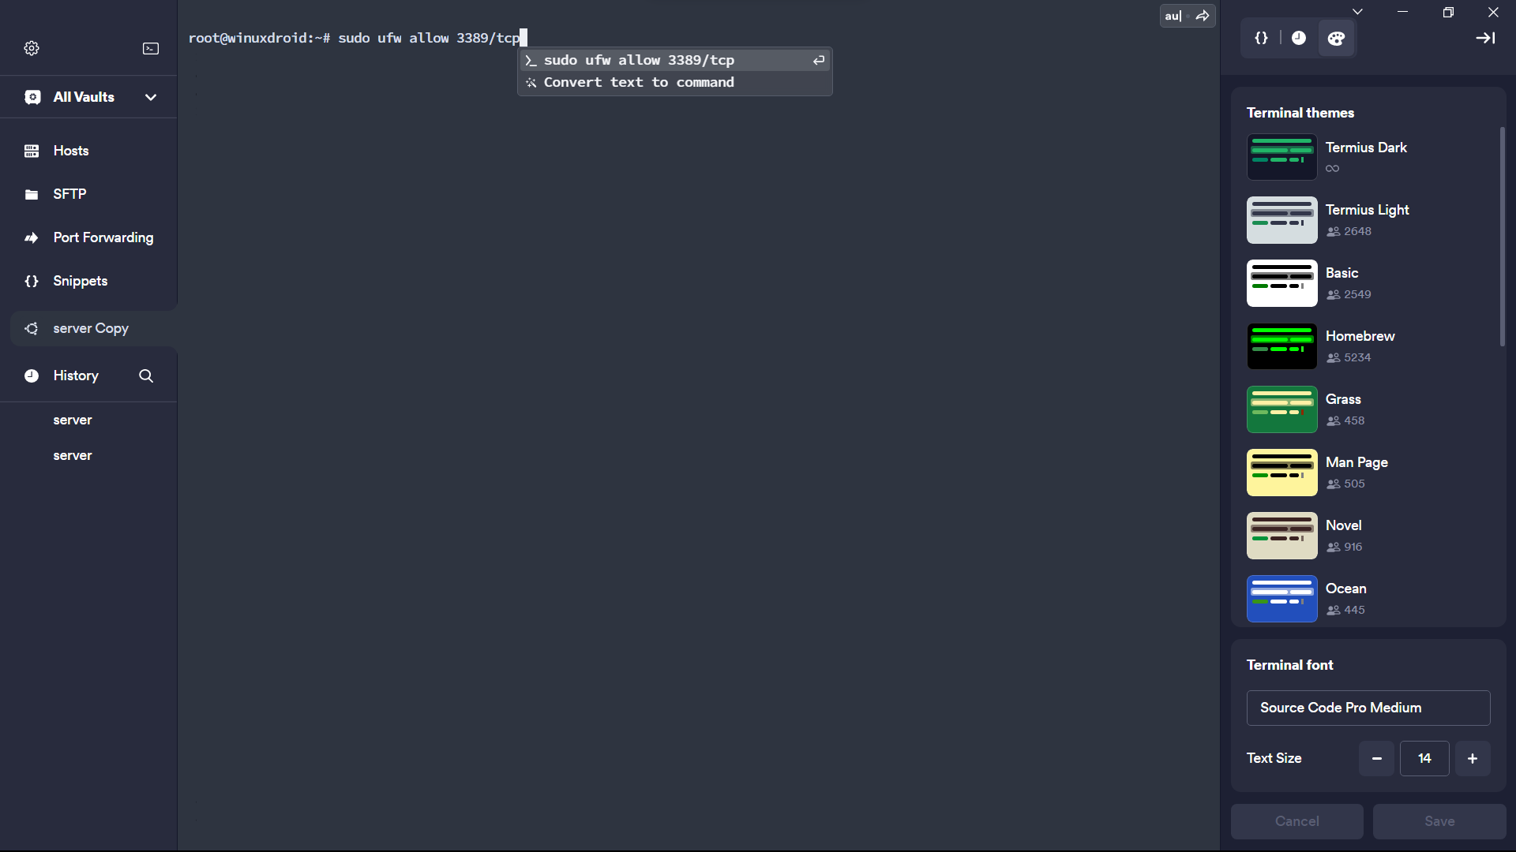
Task: Open the terminal appearance theme icon
Action: pyautogui.click(x=1336, y=37)
